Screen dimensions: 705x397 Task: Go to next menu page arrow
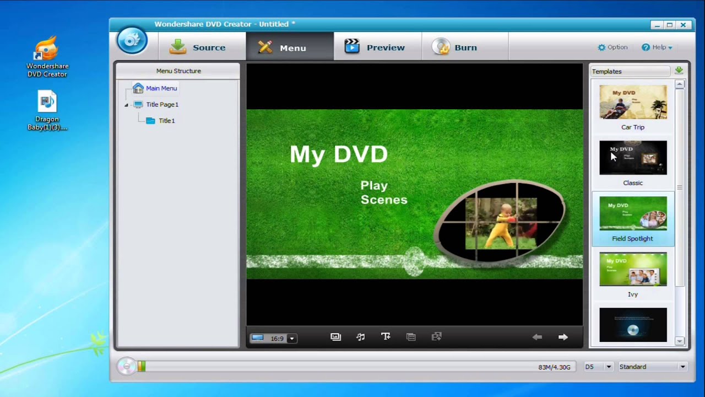(563, 337)
